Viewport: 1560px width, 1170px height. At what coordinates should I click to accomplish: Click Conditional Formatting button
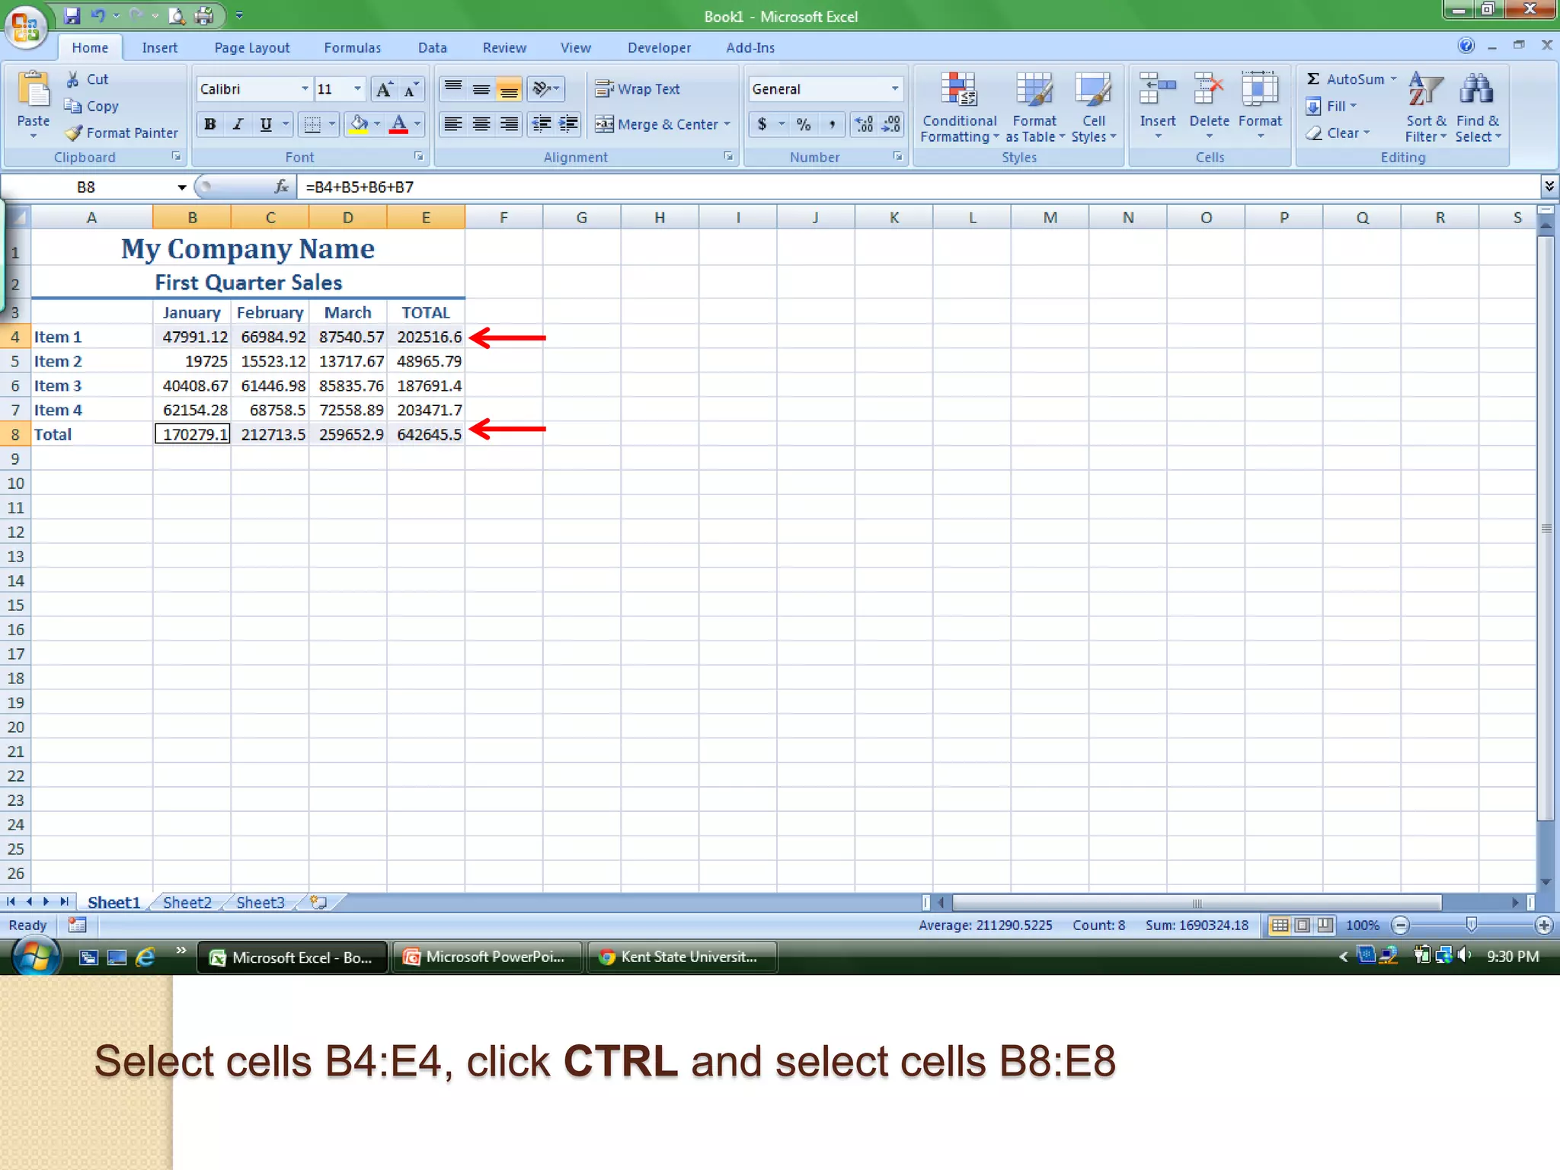click(959, 107)
